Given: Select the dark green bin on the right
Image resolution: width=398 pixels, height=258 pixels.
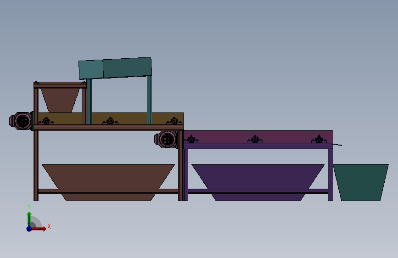Looking at the screenshot, I should (361, 183).
